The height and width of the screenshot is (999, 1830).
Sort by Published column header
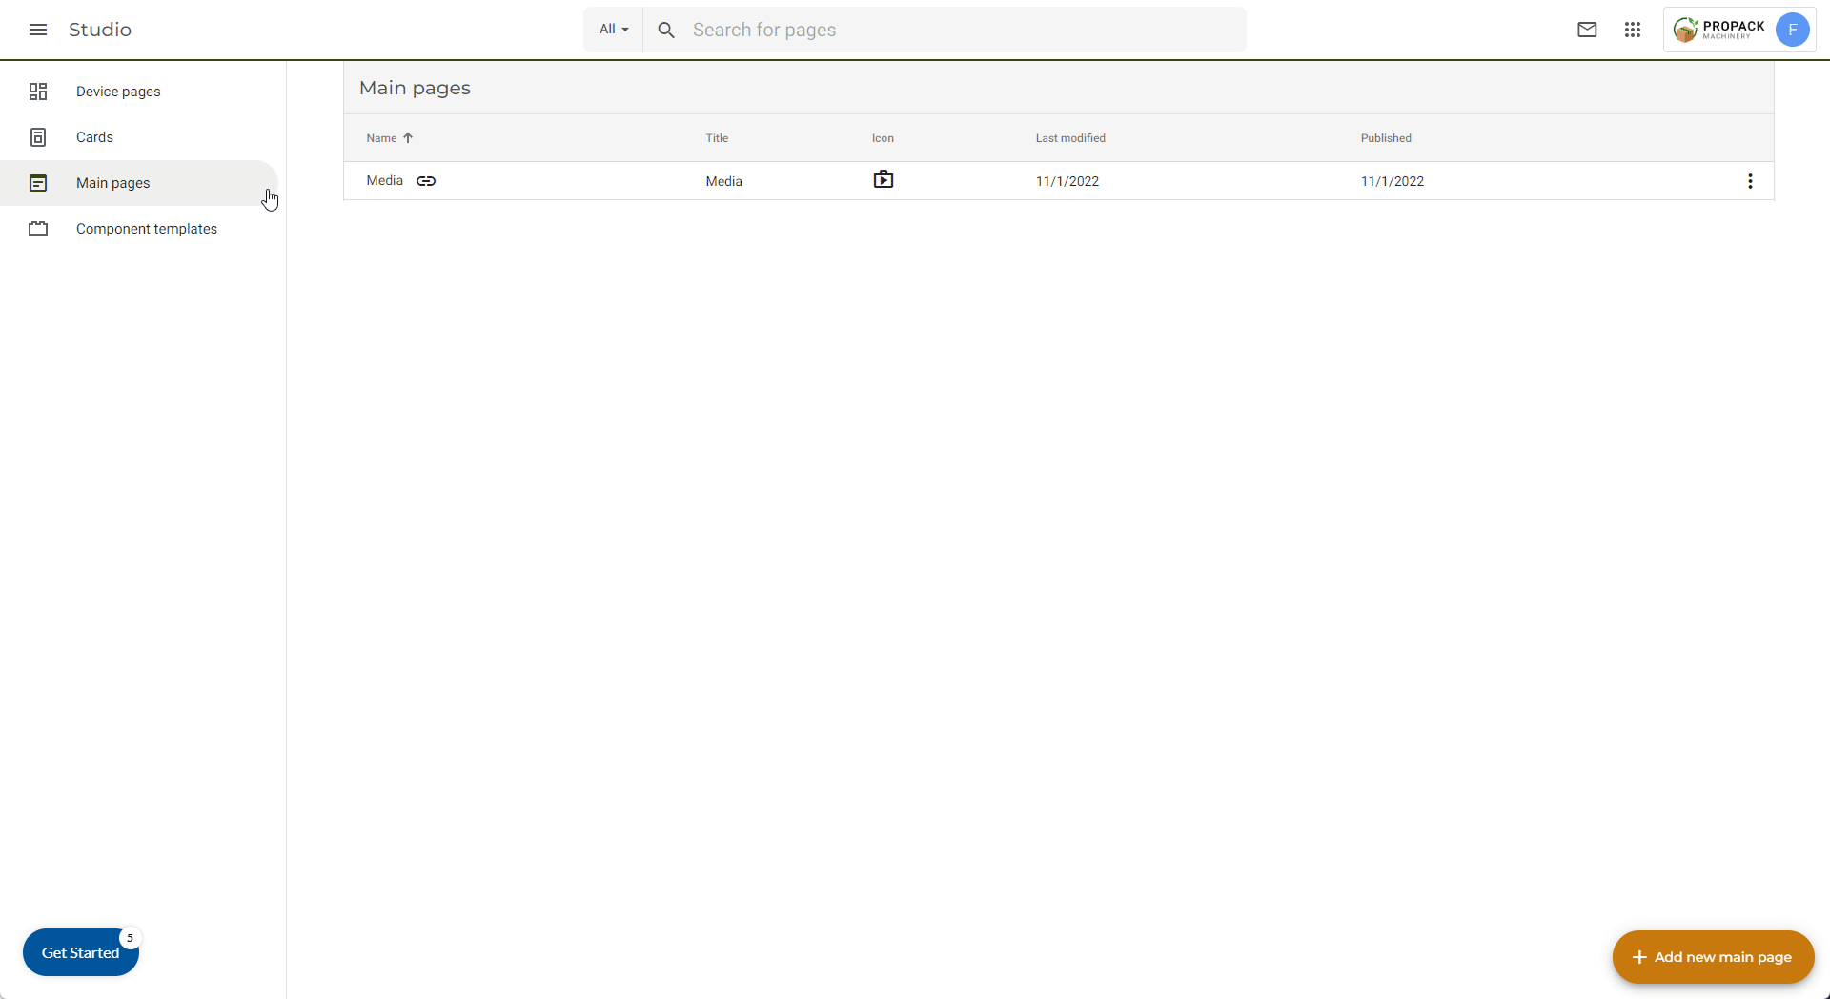(1386, 138)
